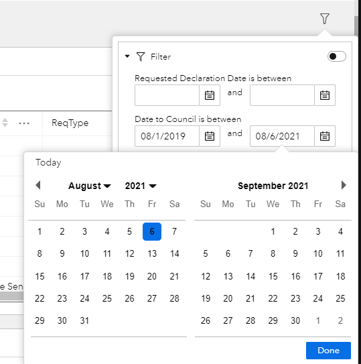Click the Done button
The width and height of the screenshot is (361, 364).
tap(328, 351)
